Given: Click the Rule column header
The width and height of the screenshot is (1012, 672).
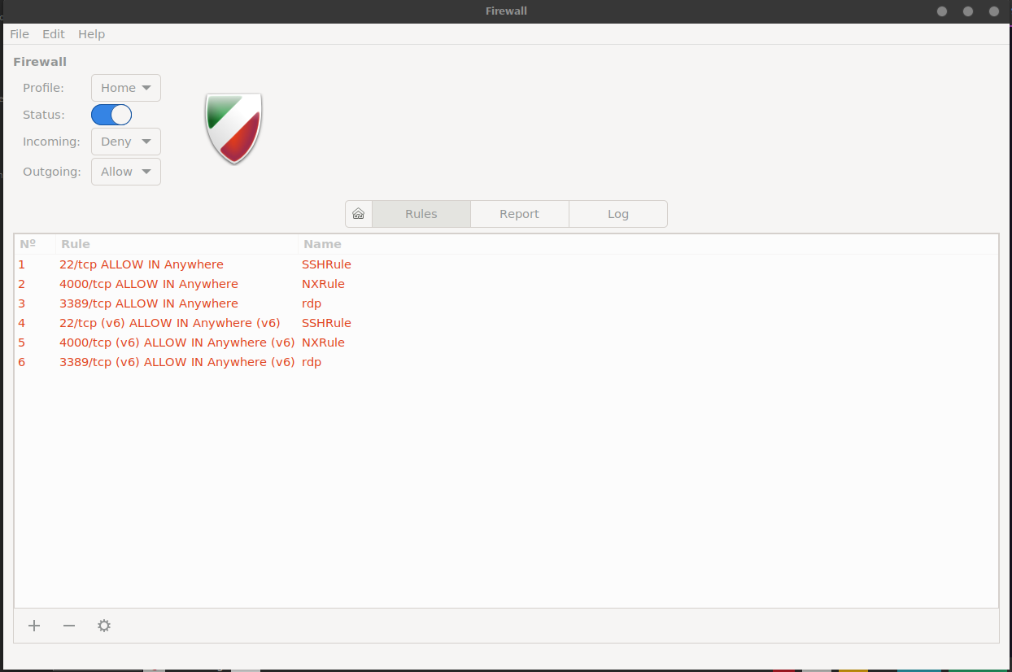Looking at the screenshot, I should (x=76, y=244).
